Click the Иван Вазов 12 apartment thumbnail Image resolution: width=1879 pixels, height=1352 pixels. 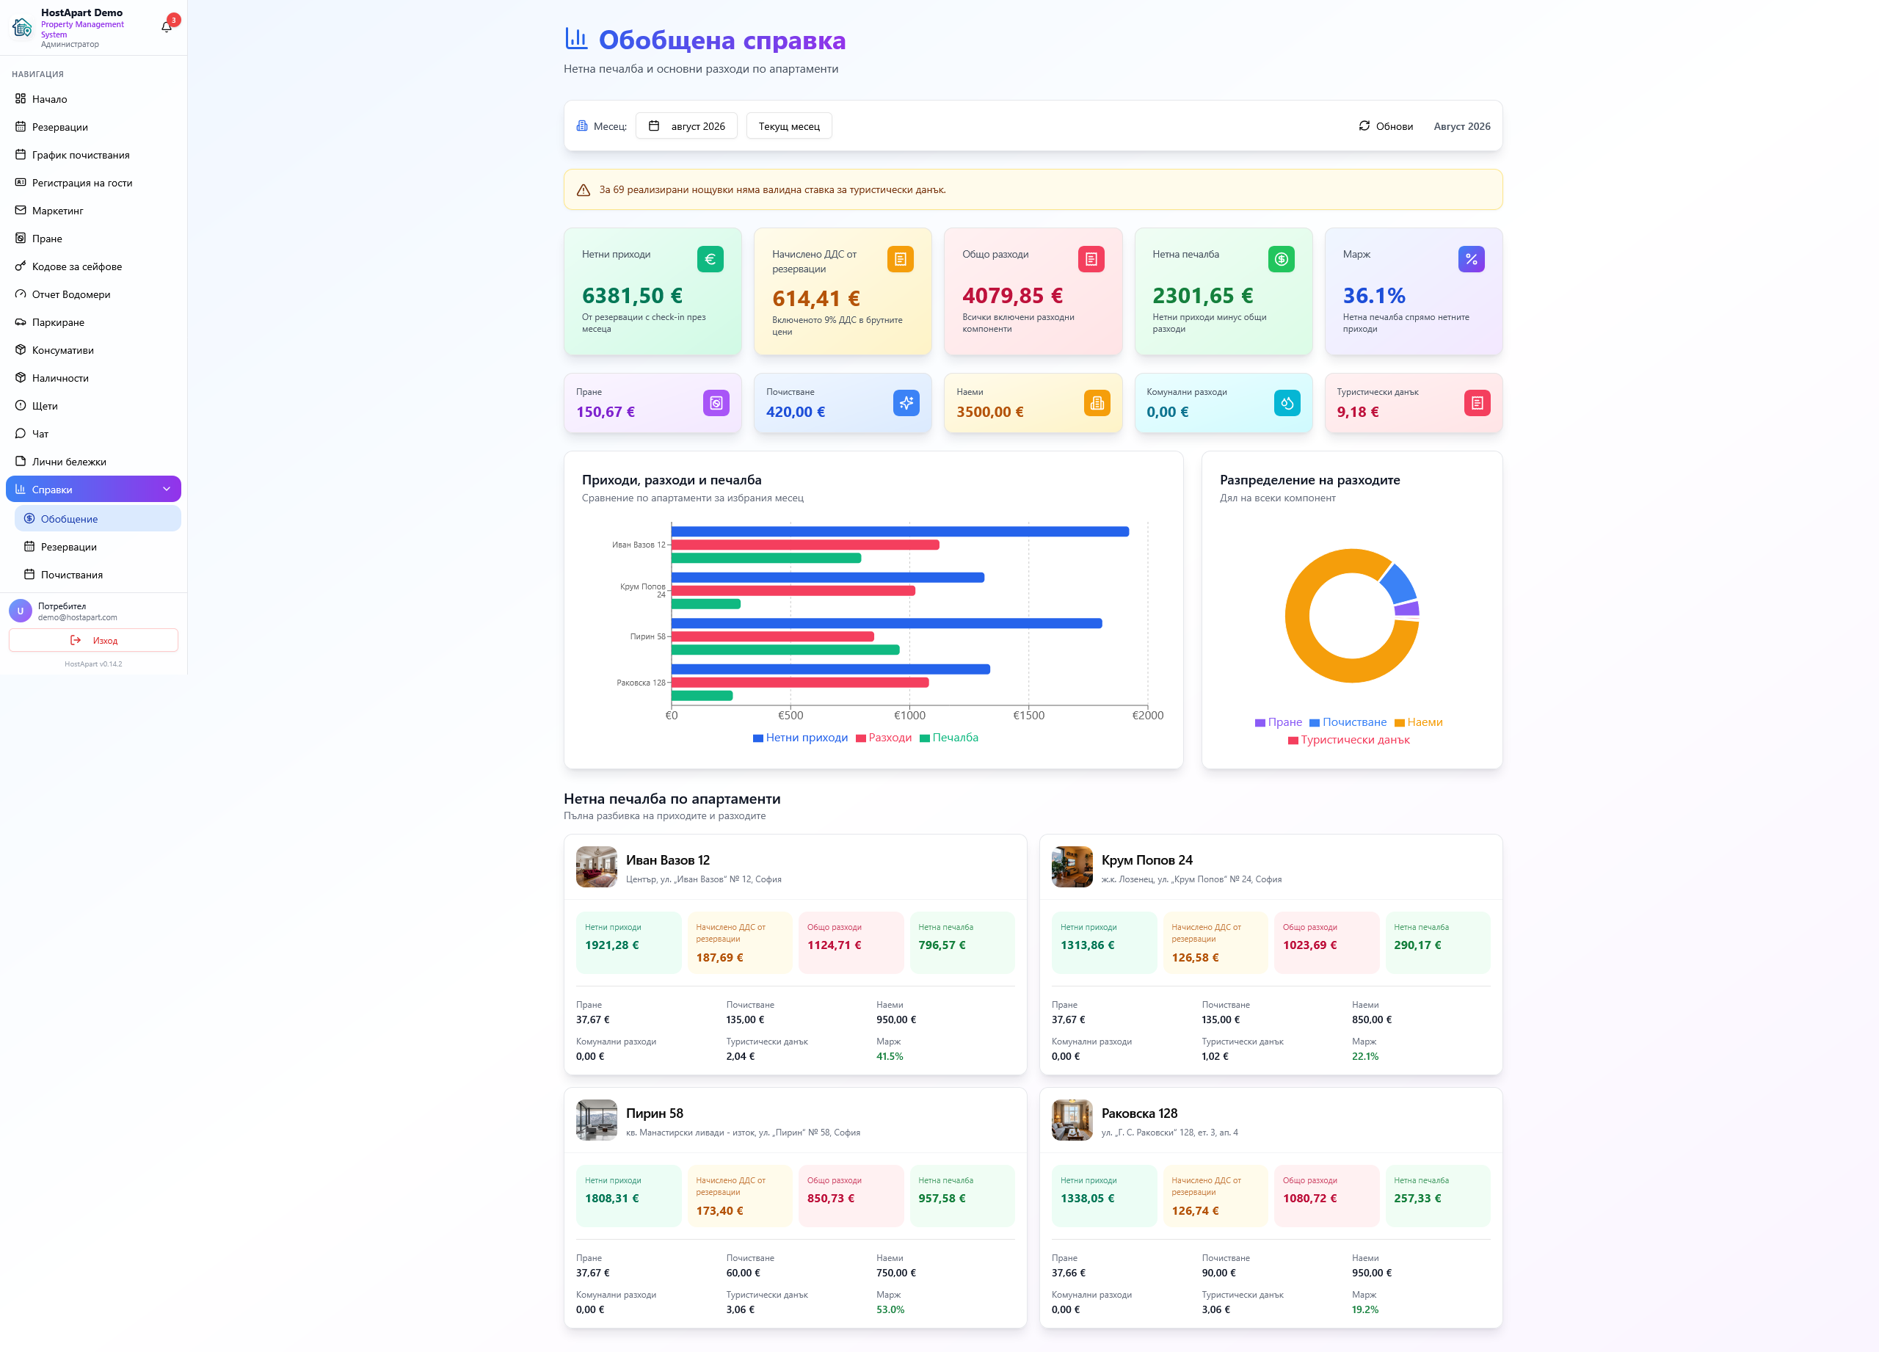pyautogui.click(x=597, y=867)
